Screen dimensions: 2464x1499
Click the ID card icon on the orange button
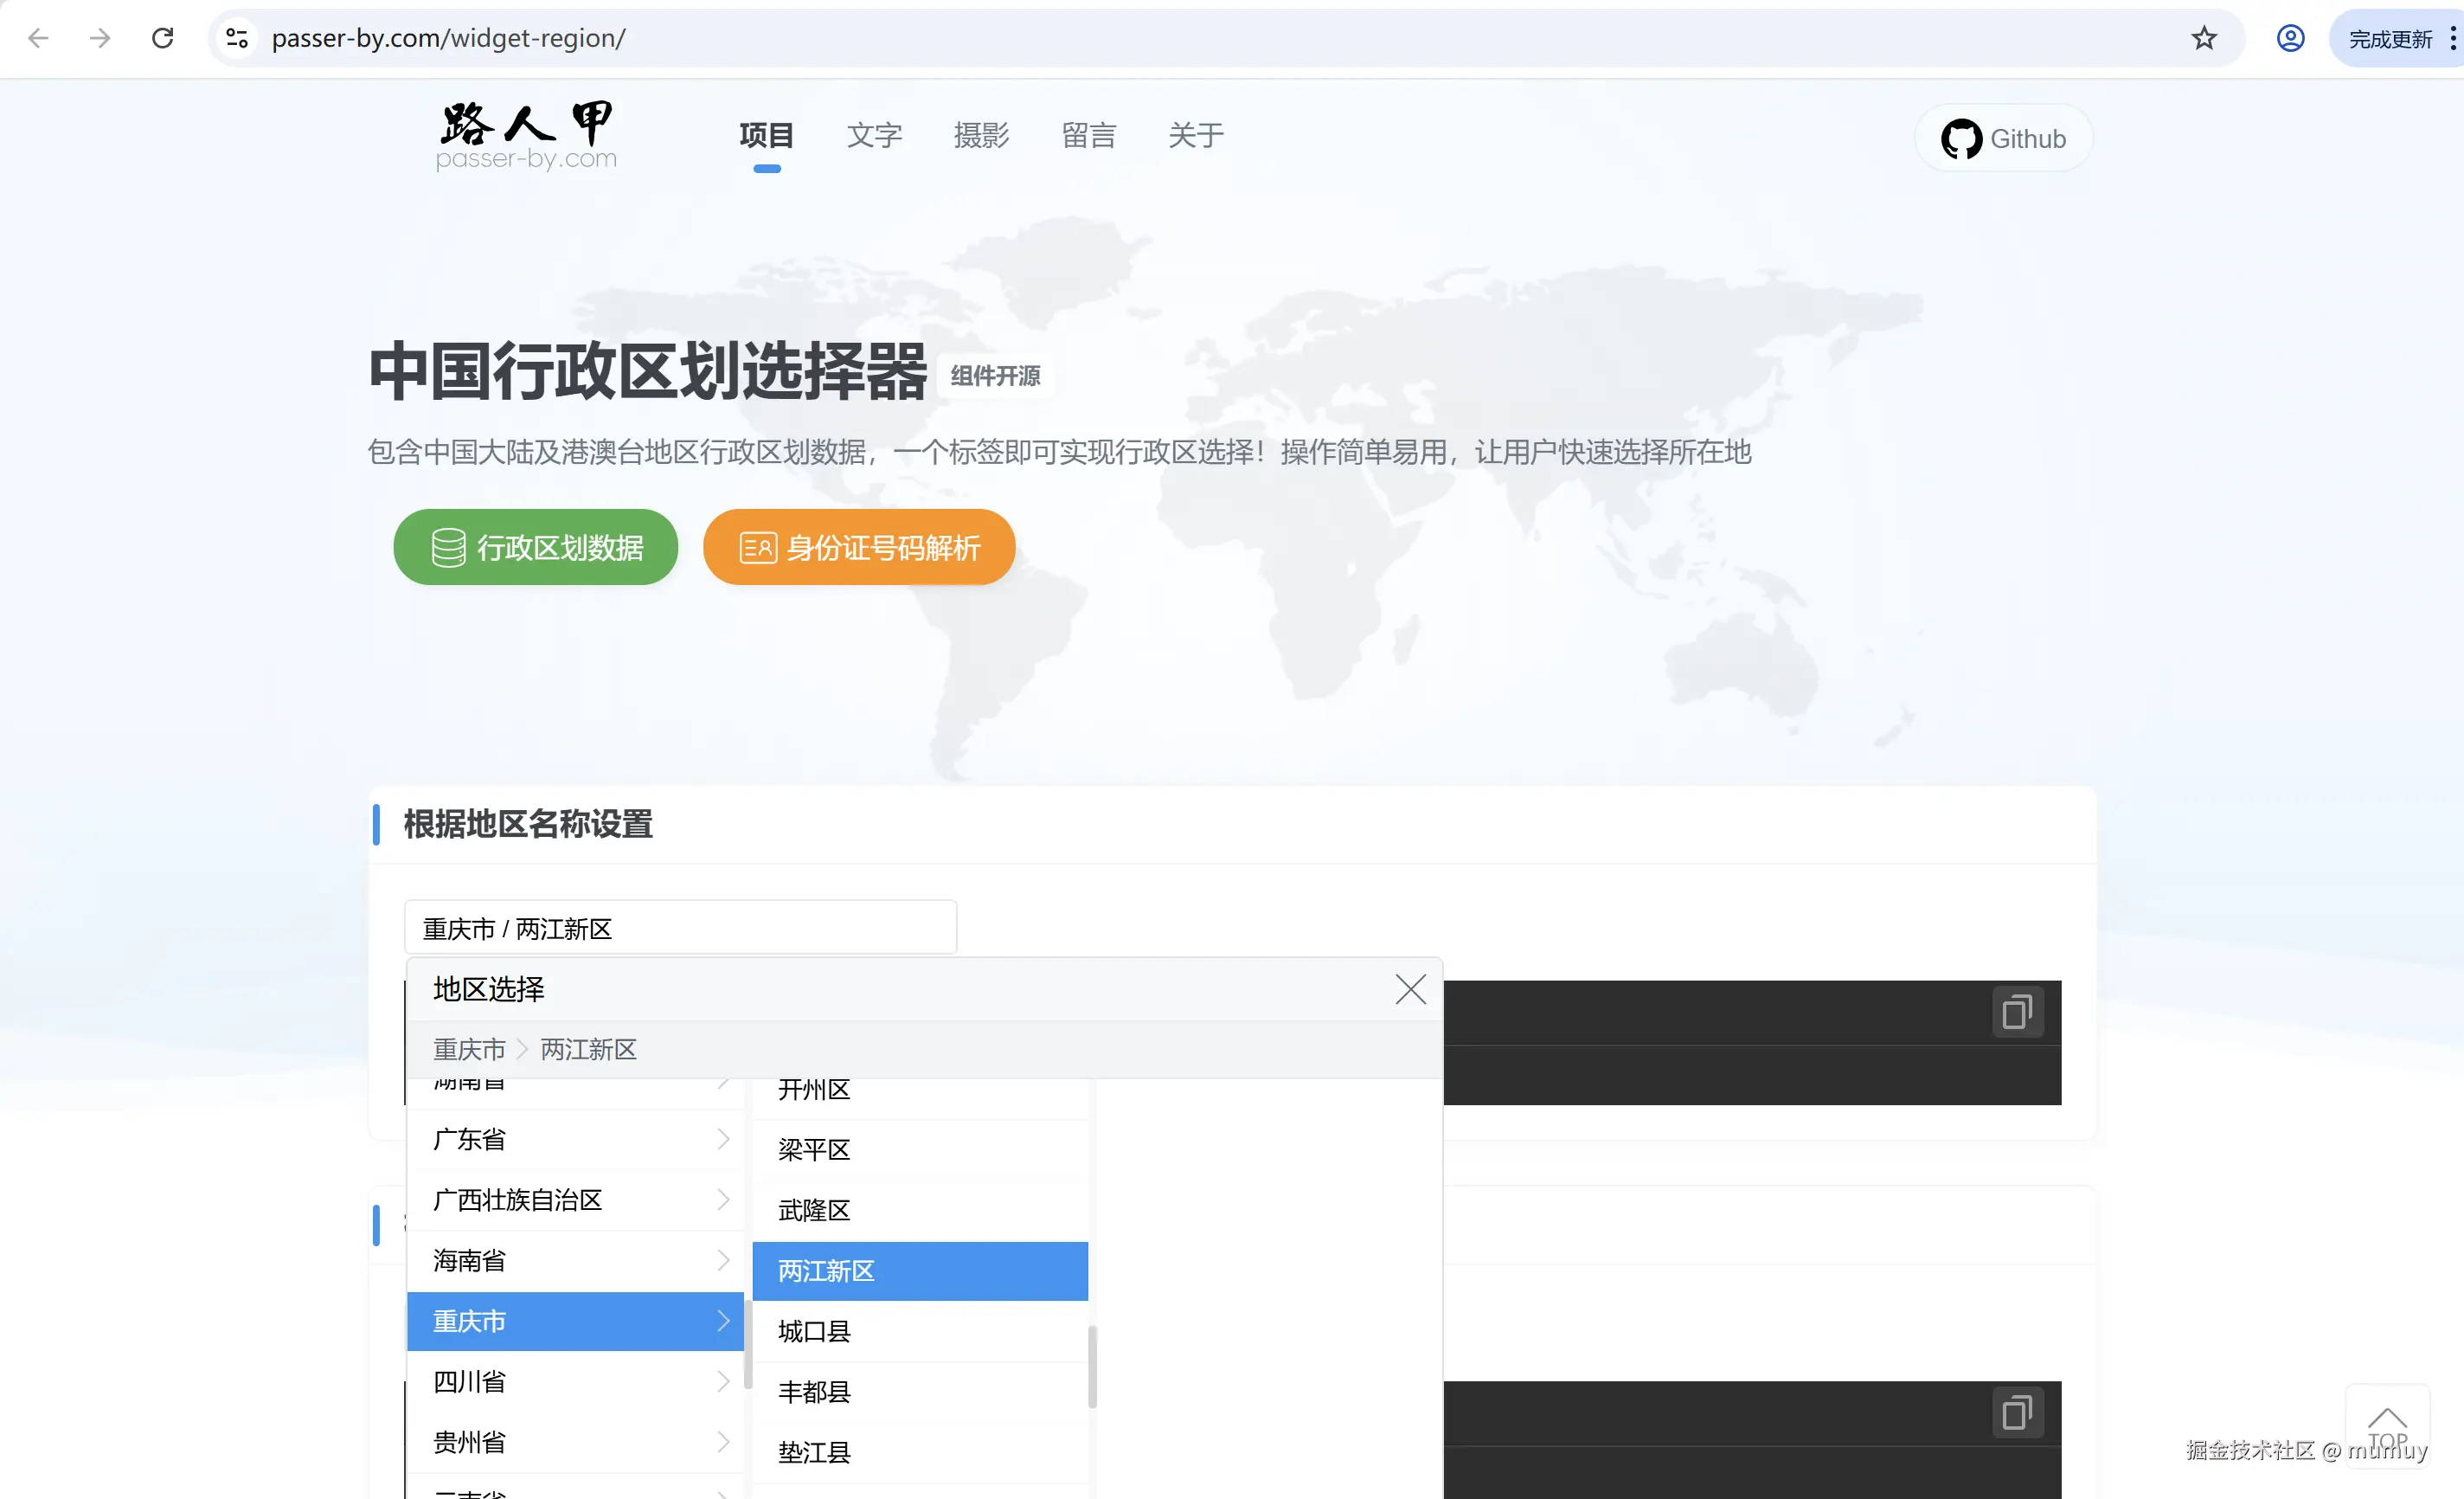tap(756, 546)
